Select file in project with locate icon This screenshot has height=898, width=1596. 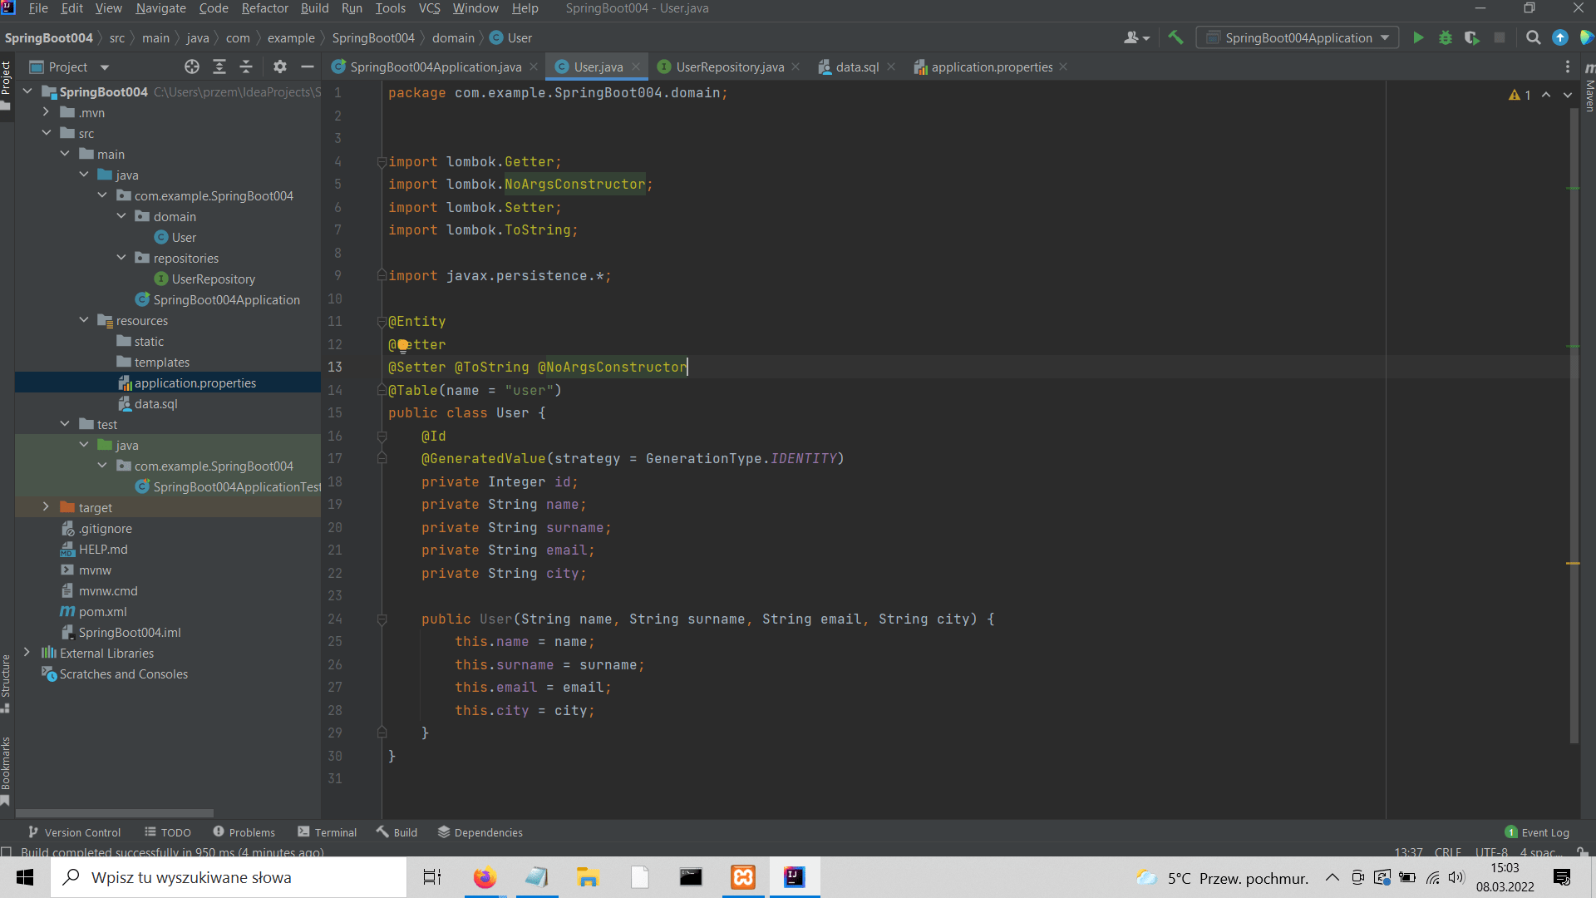[191, 67]
